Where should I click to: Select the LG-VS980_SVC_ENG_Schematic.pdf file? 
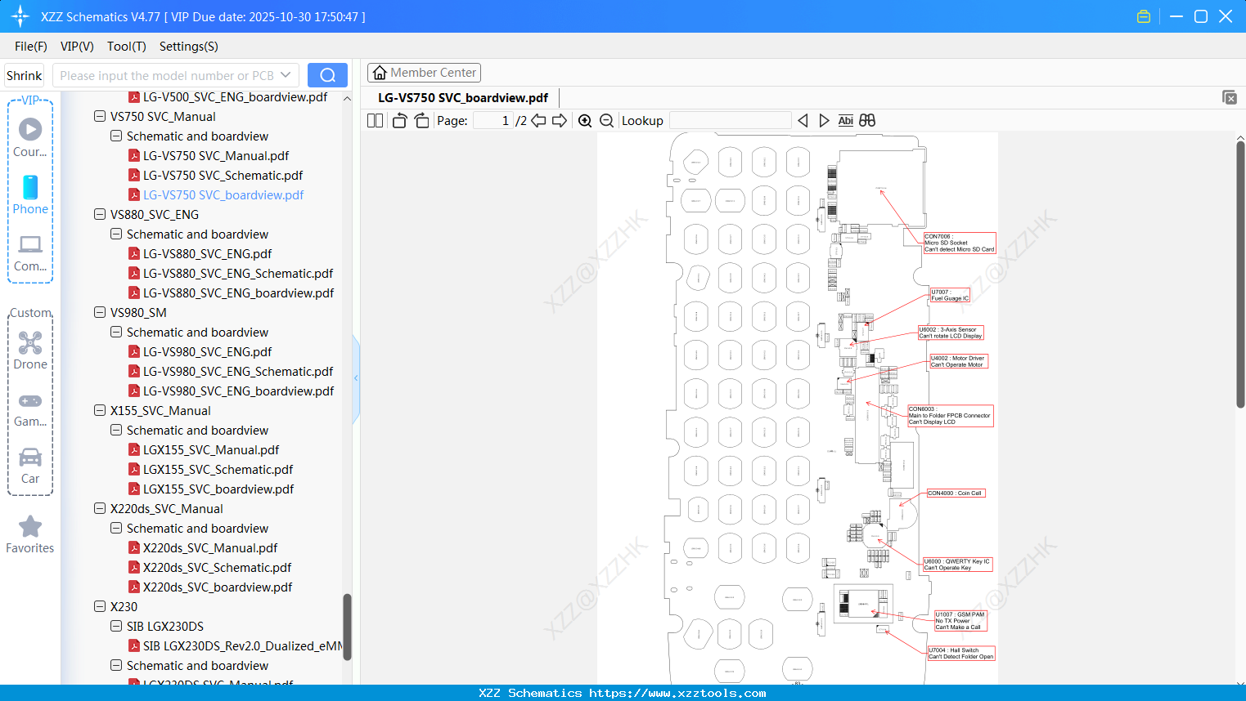[239, 371]
